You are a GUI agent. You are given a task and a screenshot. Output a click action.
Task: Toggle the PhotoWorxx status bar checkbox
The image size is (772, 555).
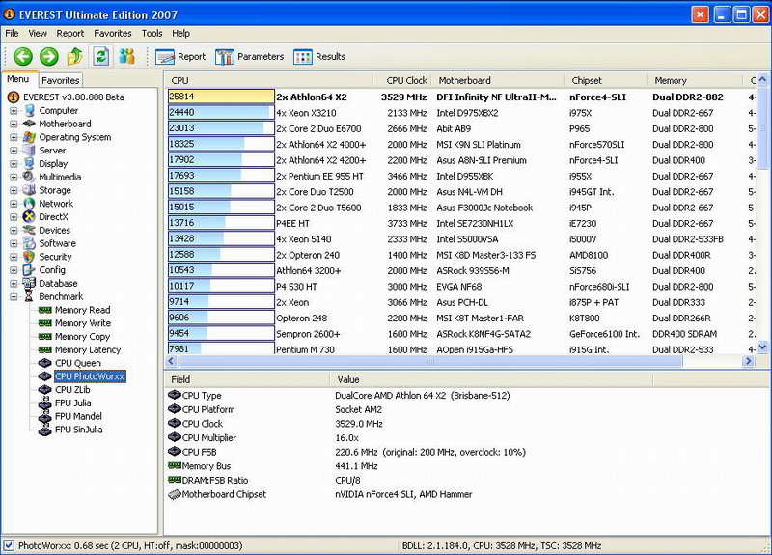(x=9, y=546)
